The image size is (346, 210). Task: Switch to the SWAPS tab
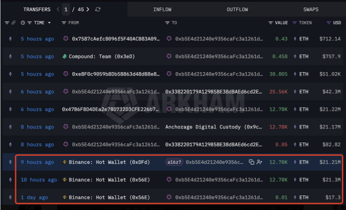tap(311, 10)
